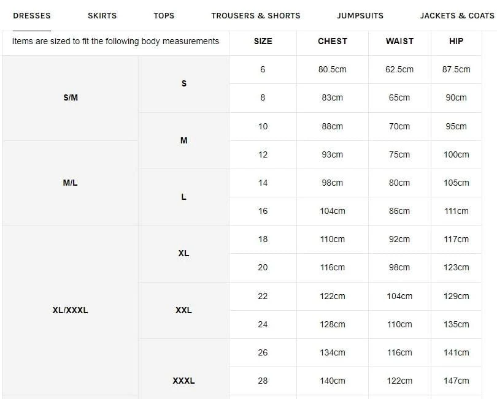Click the 147cm hip measurement
The image size is (497, 399).
456,381
